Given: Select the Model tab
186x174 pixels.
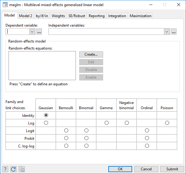Looking at the screenshot, I should pyautogui.click(x=9, y=15).
